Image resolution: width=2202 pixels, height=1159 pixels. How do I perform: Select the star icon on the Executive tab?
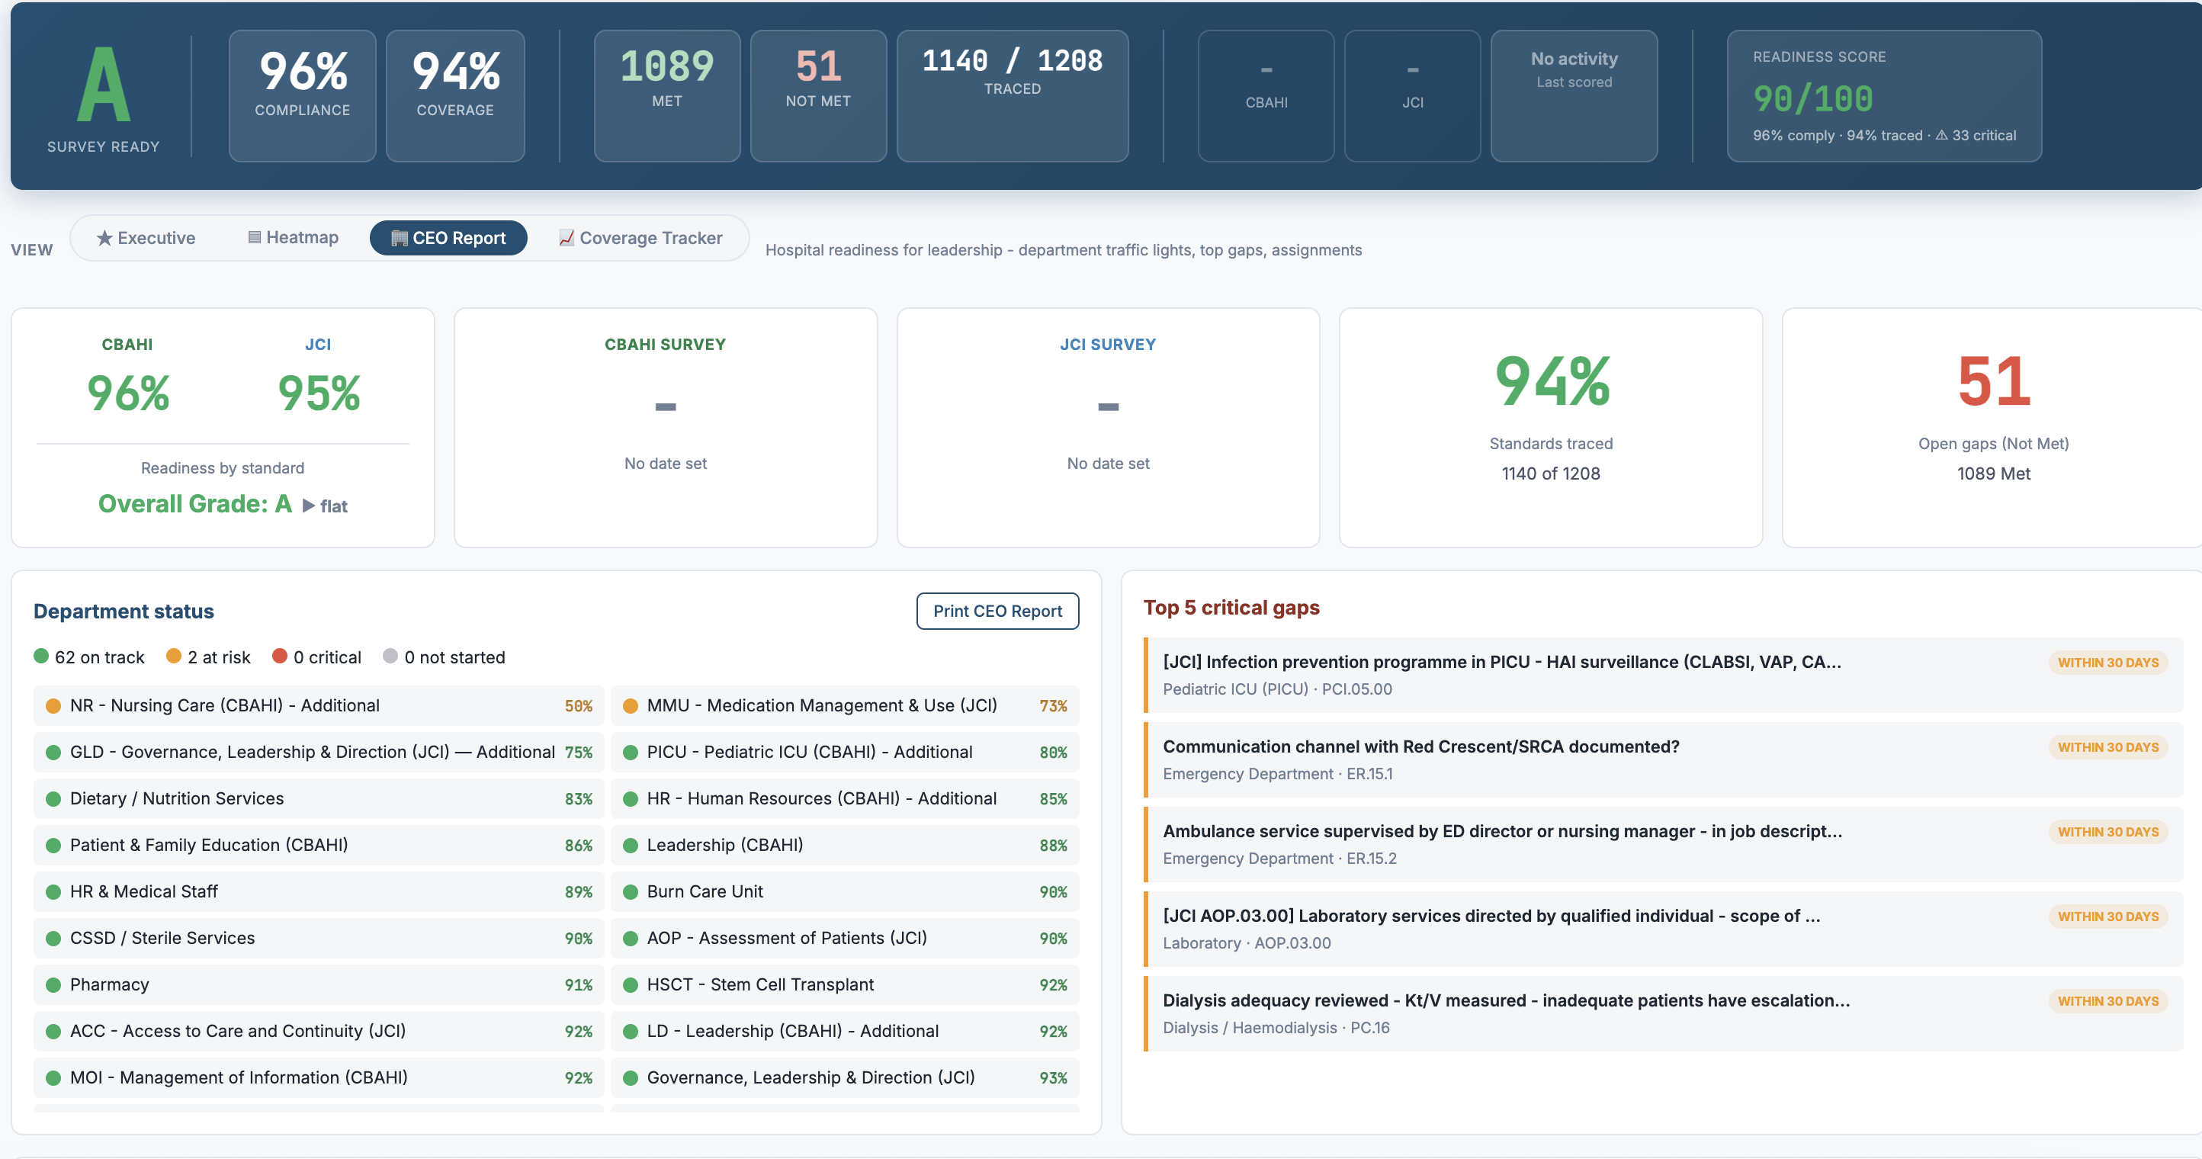(104, 238)
